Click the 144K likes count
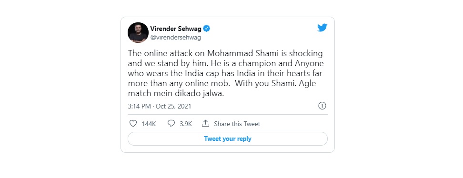 pyautogui.click(x=149, y=124)
